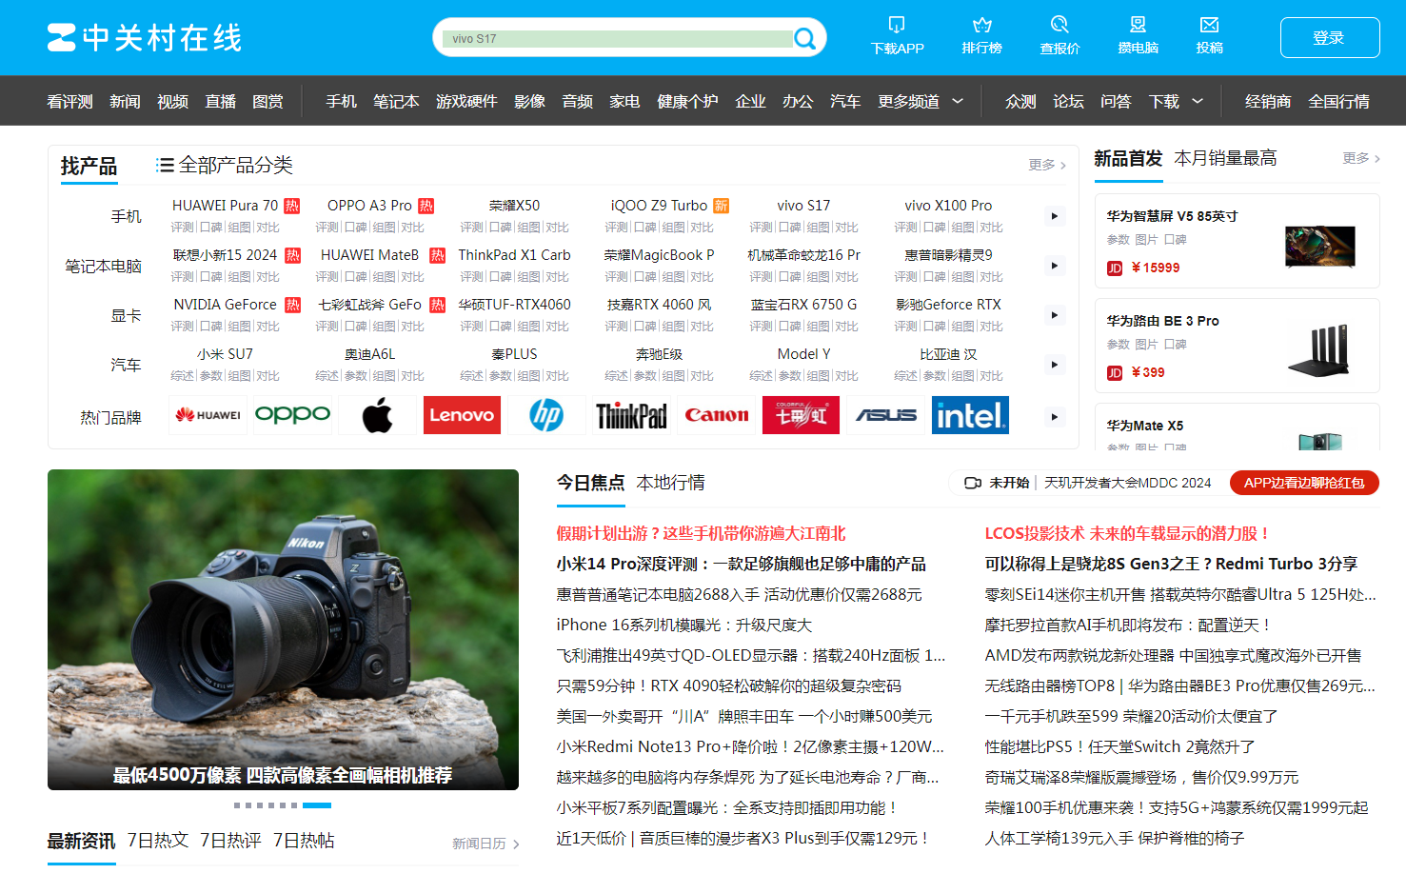Click the 全部产品分类 list icon
Screen dimensions: 1406x874
[165, 166]
